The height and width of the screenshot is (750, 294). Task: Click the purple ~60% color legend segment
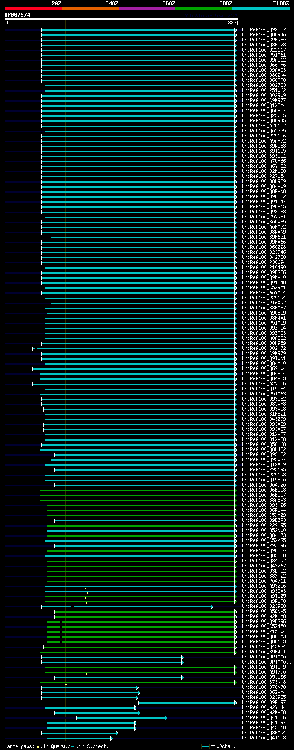point(147,8)
